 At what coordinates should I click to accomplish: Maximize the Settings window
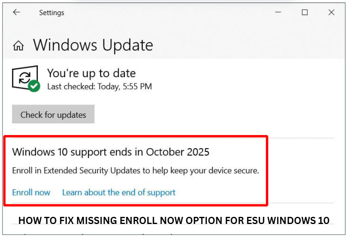305,13
